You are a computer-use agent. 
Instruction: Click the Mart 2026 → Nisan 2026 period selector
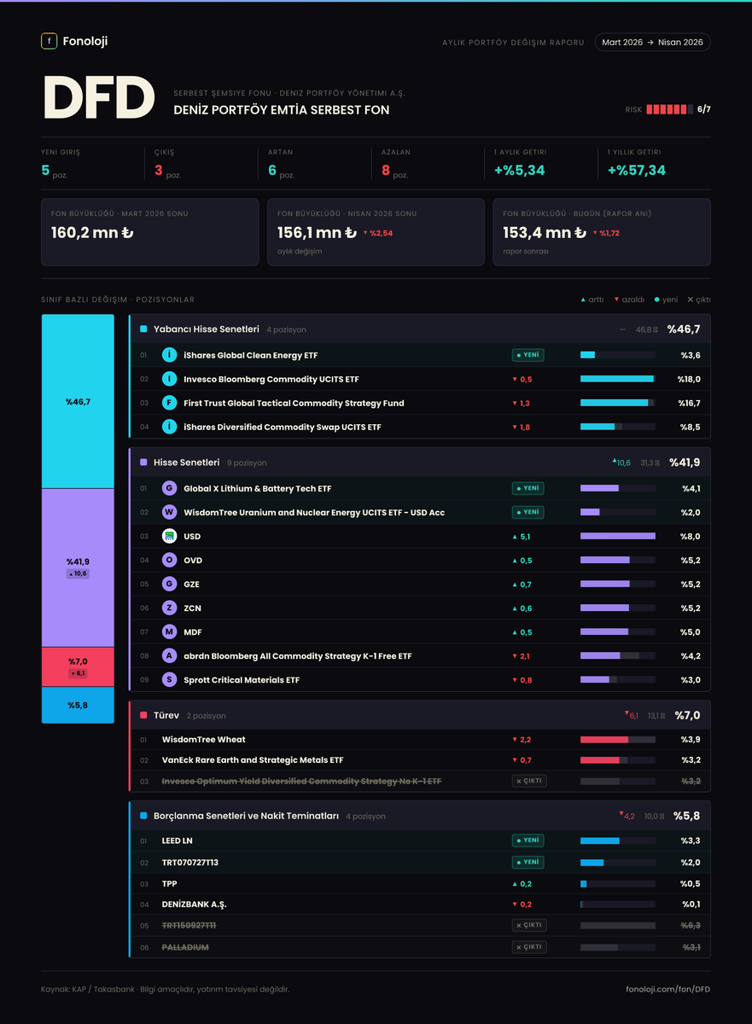click(652, 42)
